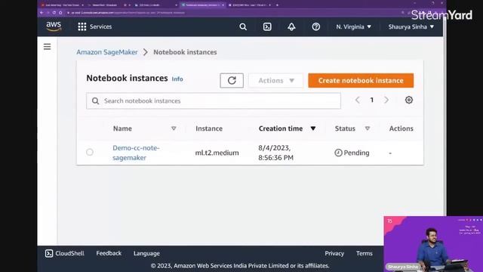Open table preferences gear

coord(409,100)
